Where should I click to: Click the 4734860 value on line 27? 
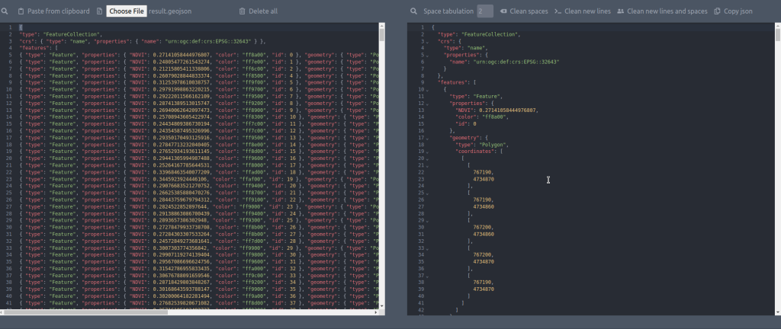pos(484,206)
